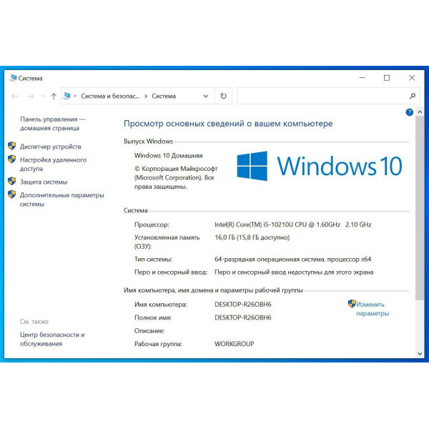Screen dimensions: 429x429
Task: Refresh the page with refresh button
Action: pyautogui.click(x=224, y=96)
